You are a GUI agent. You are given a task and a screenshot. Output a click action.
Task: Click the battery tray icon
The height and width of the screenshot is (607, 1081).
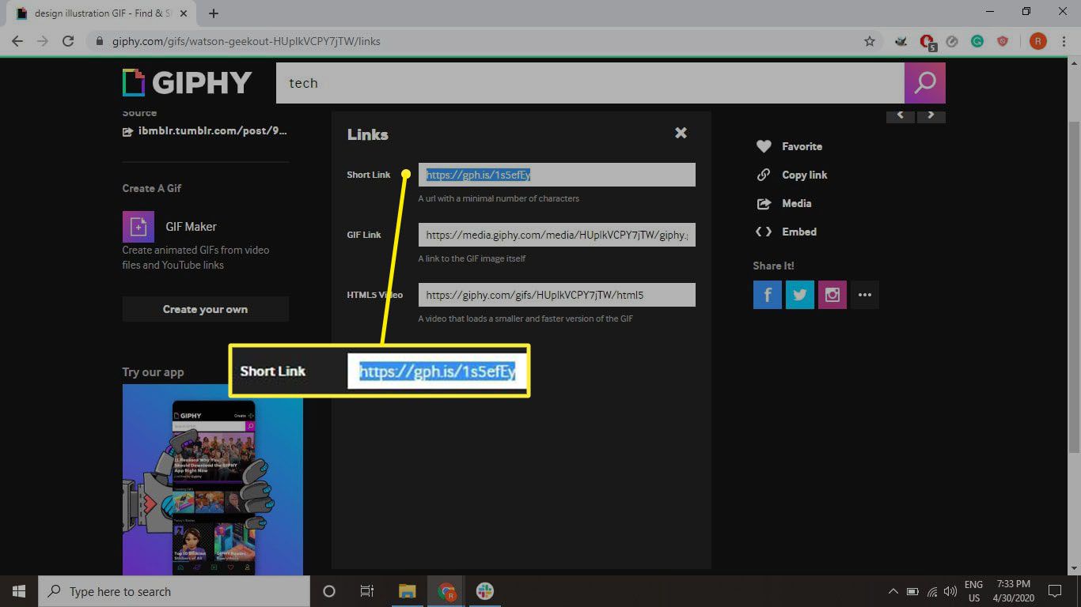pyautogui.click(x=912, y=591)
